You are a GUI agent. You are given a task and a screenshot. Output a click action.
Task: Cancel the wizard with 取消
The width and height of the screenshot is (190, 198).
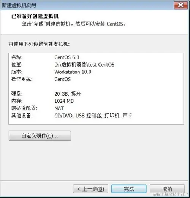point(167,189)
